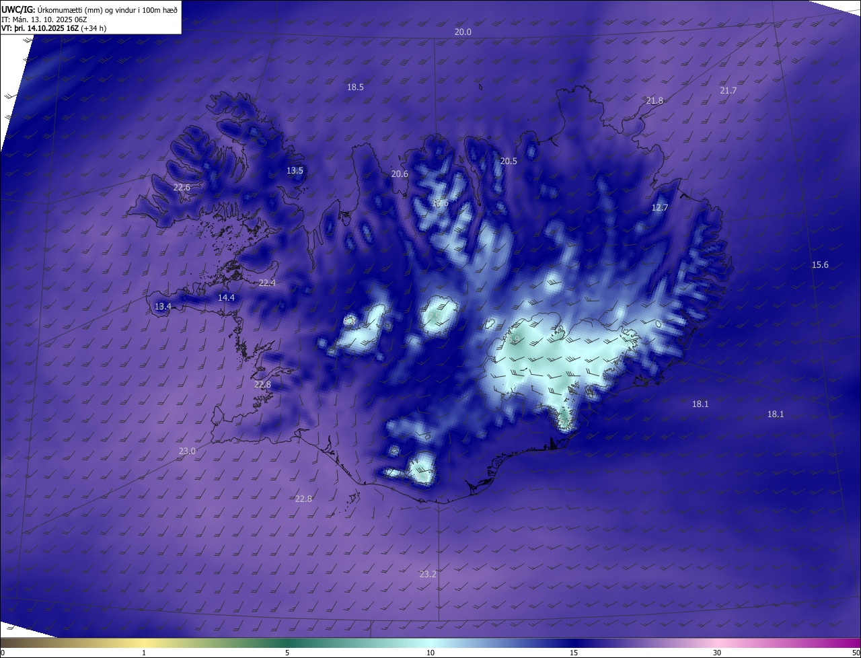Click the 21.8 value label

pyautogui.click(x=654, y=101)
